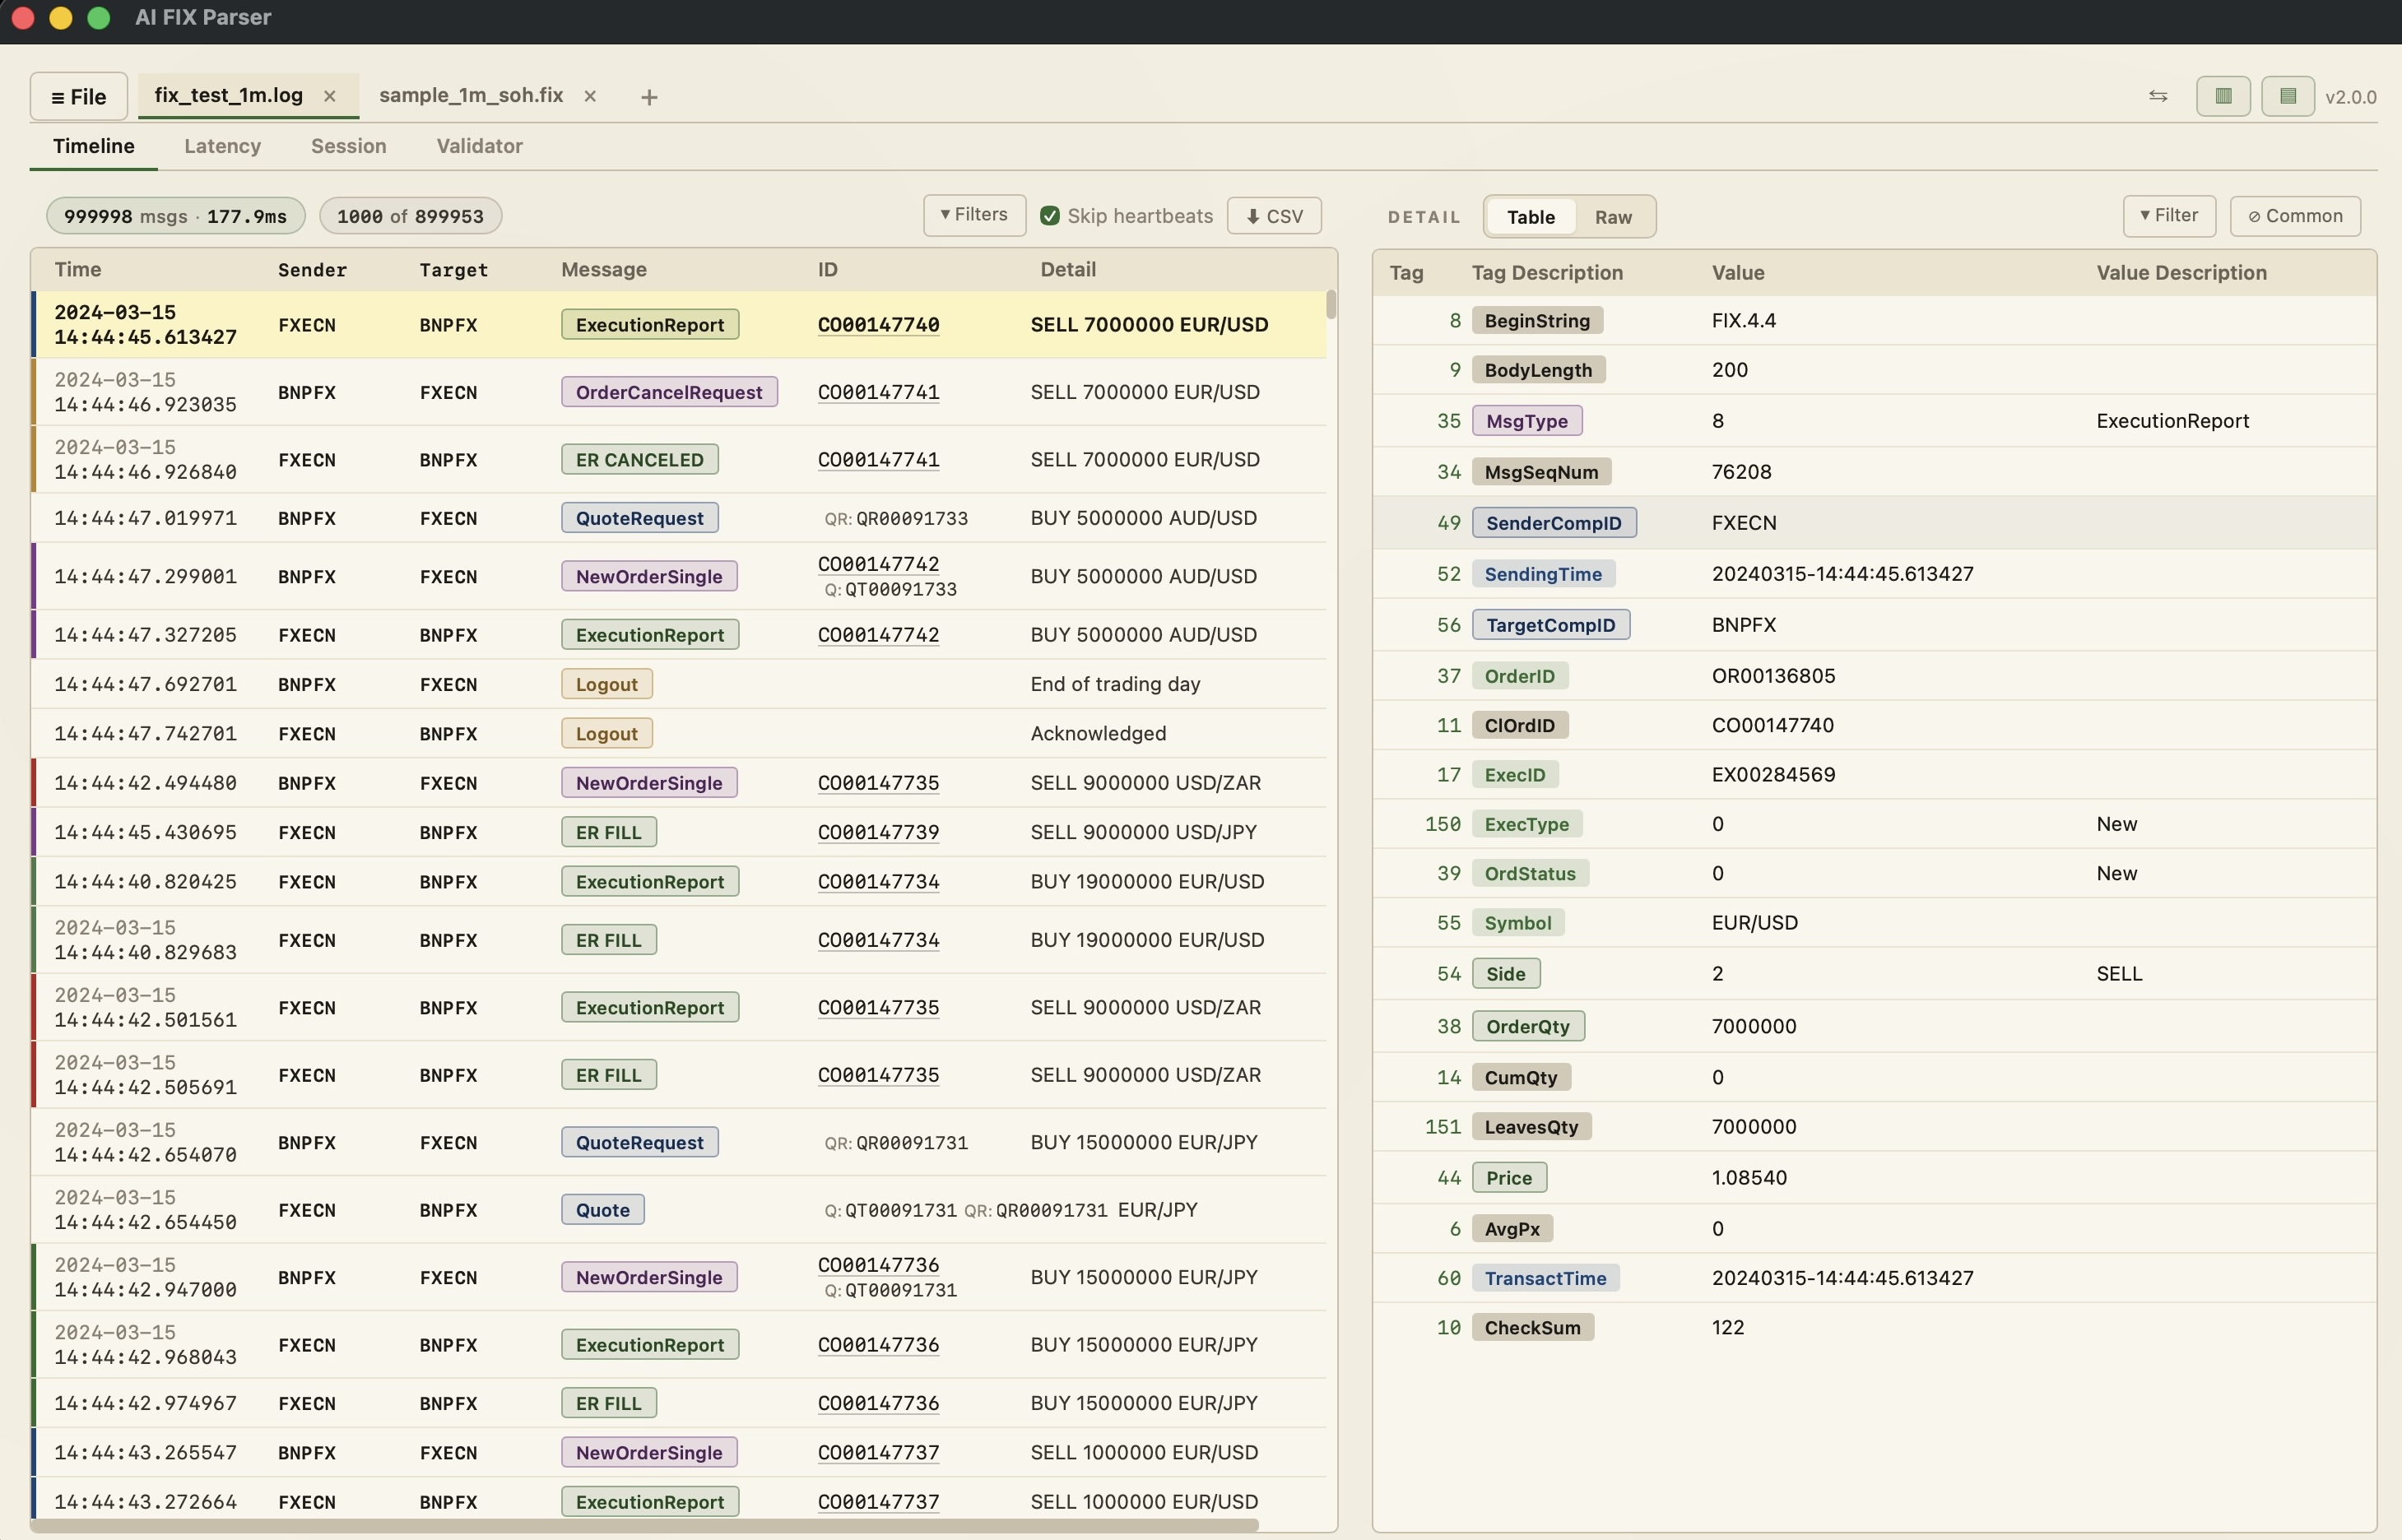
Task: Select the QuoteRequest row at 14:44:47.019971
Action: pyautogui.click(x=680, y=518)
